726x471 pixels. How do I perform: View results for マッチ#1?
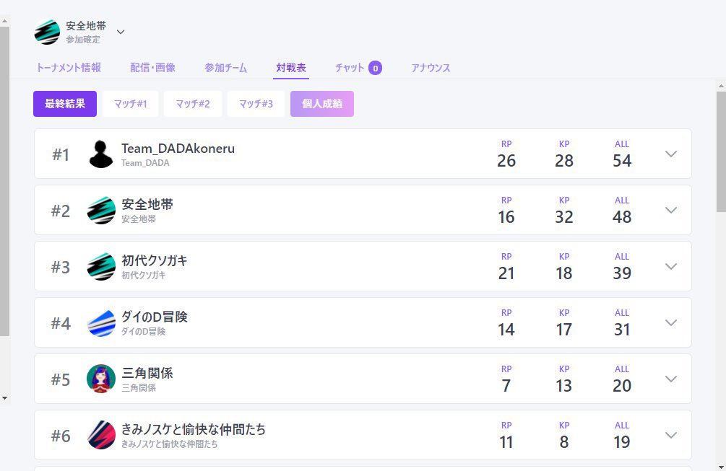pyautogui.click(x=131, y=104)
